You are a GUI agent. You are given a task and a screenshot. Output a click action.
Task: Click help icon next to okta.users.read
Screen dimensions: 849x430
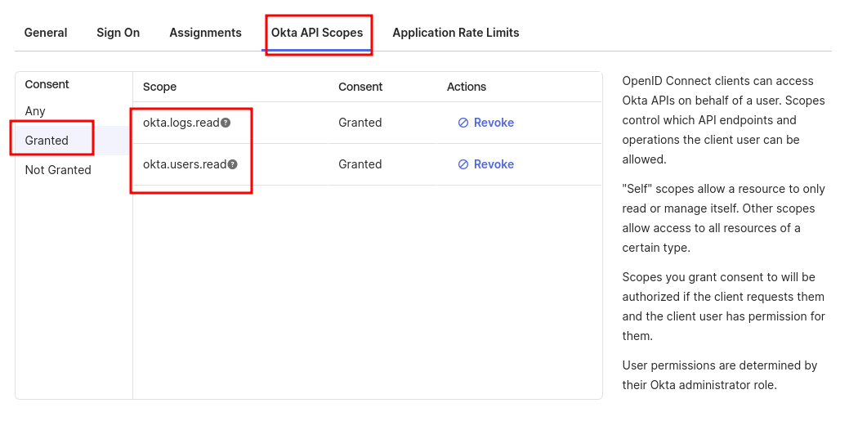click(x=232, y=164)
